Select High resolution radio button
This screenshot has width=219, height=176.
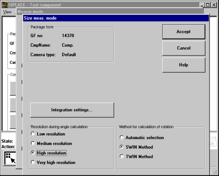[49, 153]
